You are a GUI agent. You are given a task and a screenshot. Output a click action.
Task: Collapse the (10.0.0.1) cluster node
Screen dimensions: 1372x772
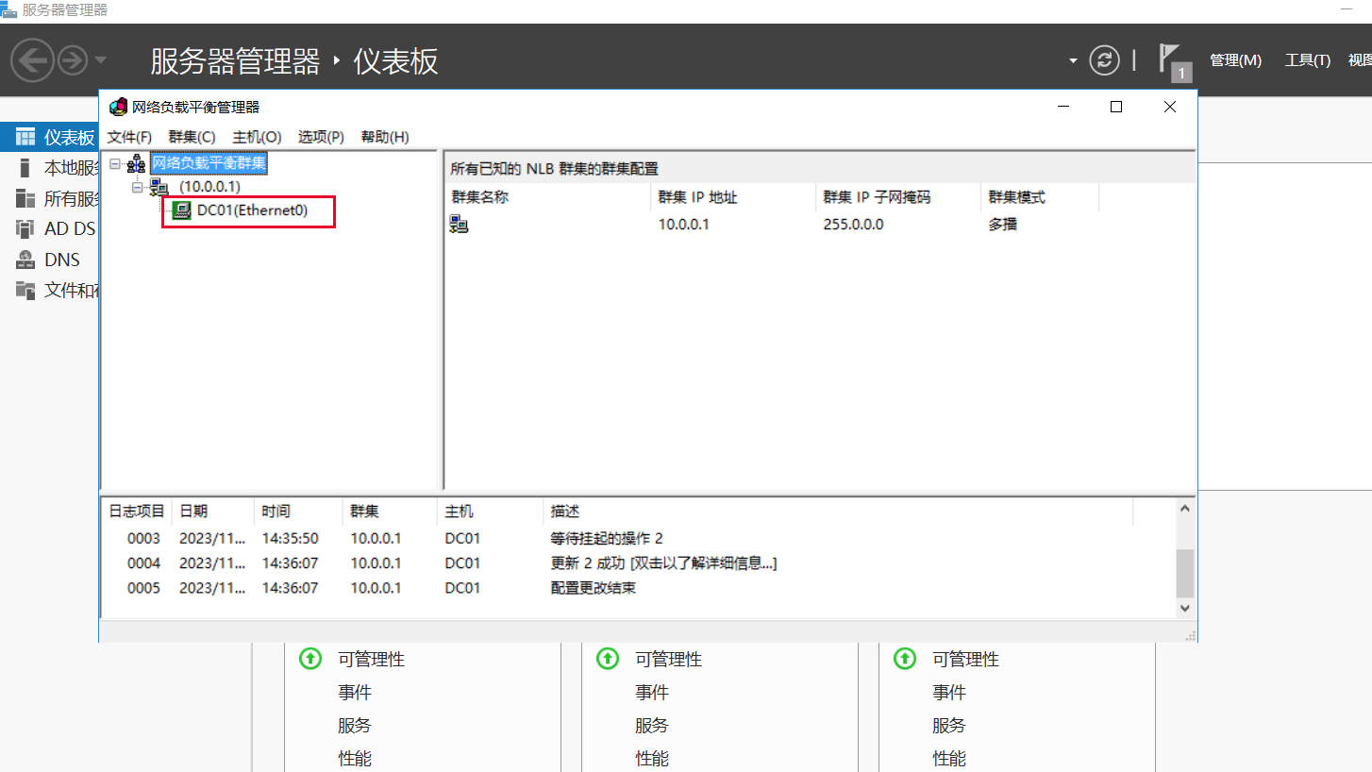137,187
